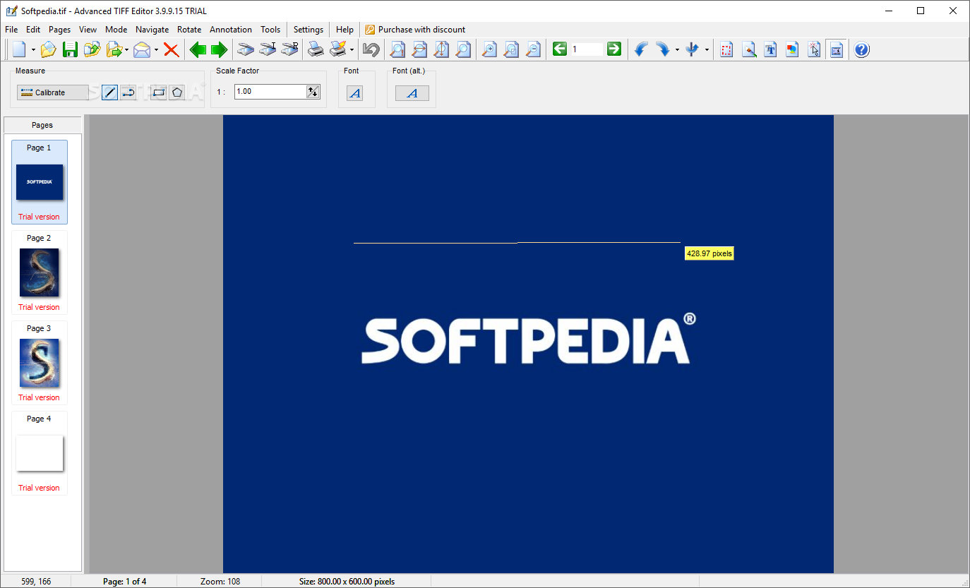Toggle the colored shapes annotation mode icon
The height and width of the screenshot is (588, 970).
[793, 49]
